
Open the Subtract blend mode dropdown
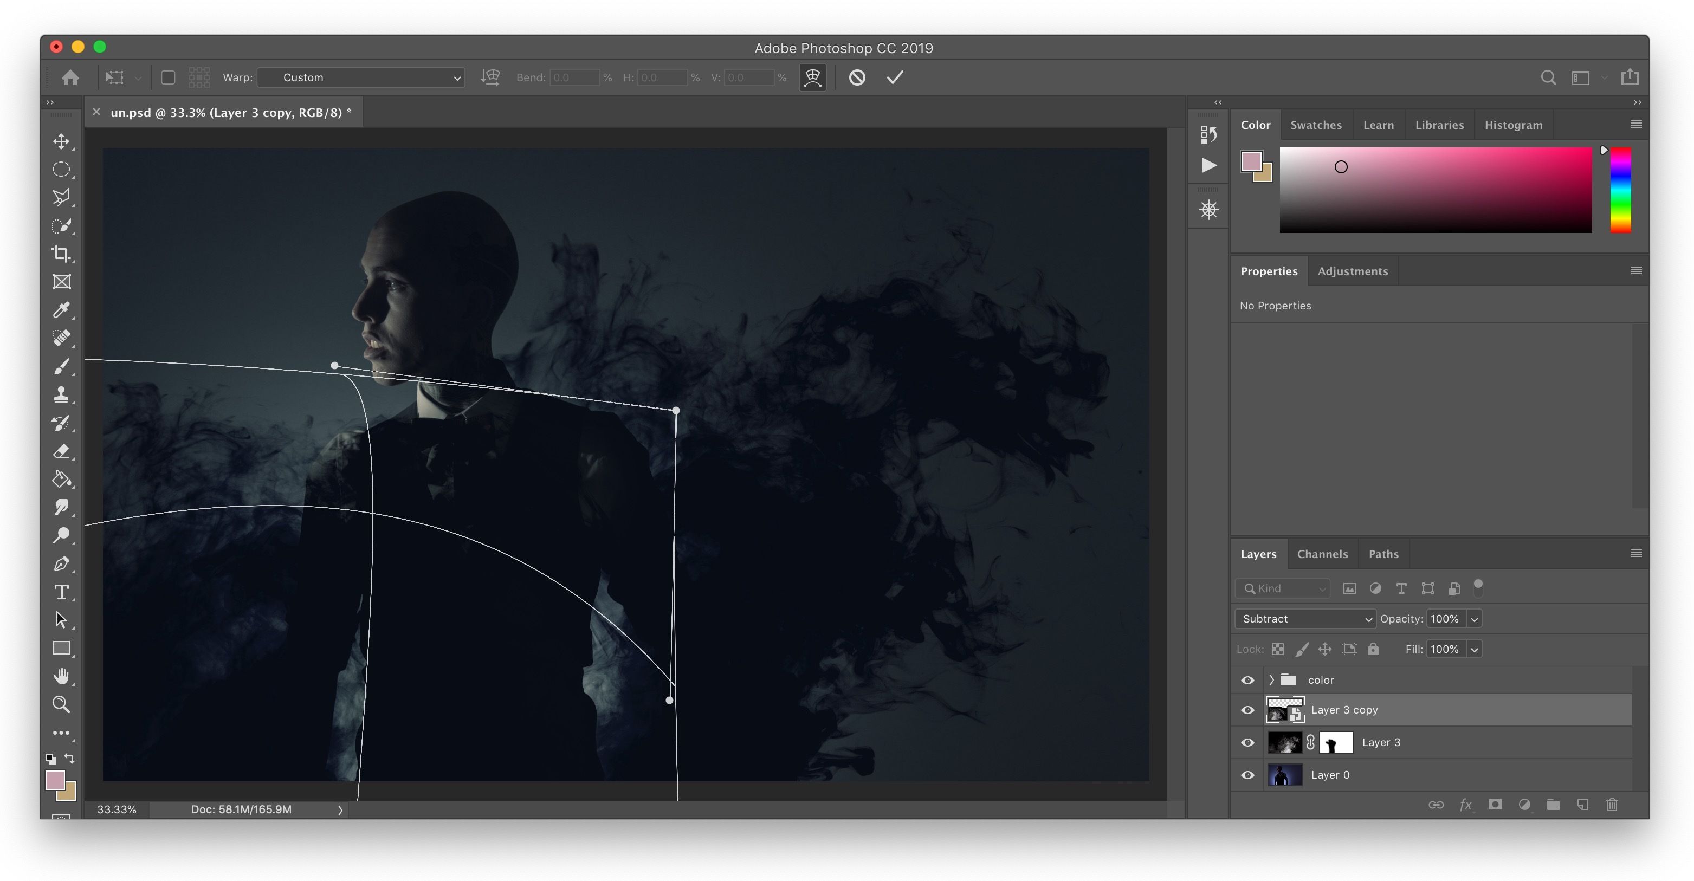click(x=1305, y=619)
